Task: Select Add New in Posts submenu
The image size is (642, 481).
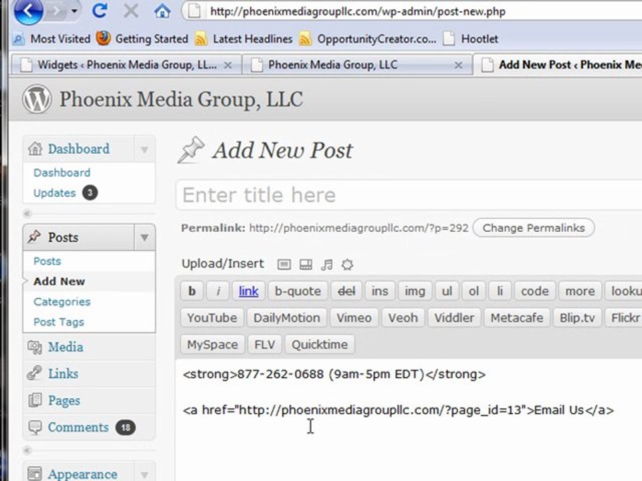Action: click(x=59, y=281)
